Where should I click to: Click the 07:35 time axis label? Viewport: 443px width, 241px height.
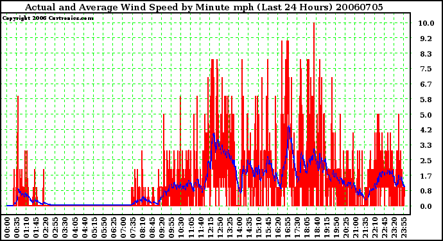click(133, 228)
